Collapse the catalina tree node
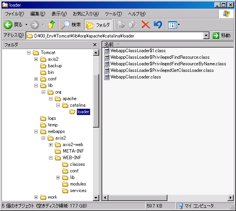Image resolution: width=236 pixels, height=211 pixels. pyautogui.click(x=58, y=105)
